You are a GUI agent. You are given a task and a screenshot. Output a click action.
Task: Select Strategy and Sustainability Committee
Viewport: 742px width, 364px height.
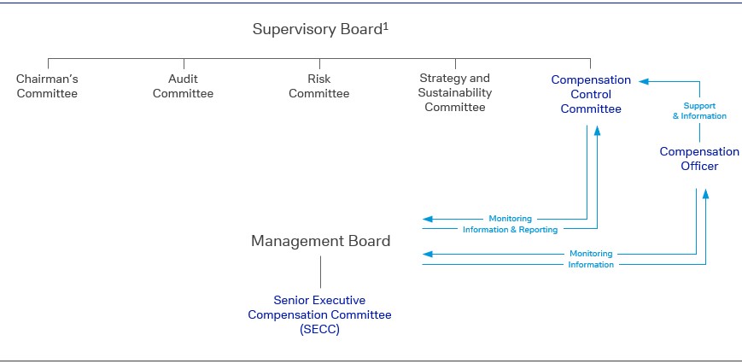point(455,93)
